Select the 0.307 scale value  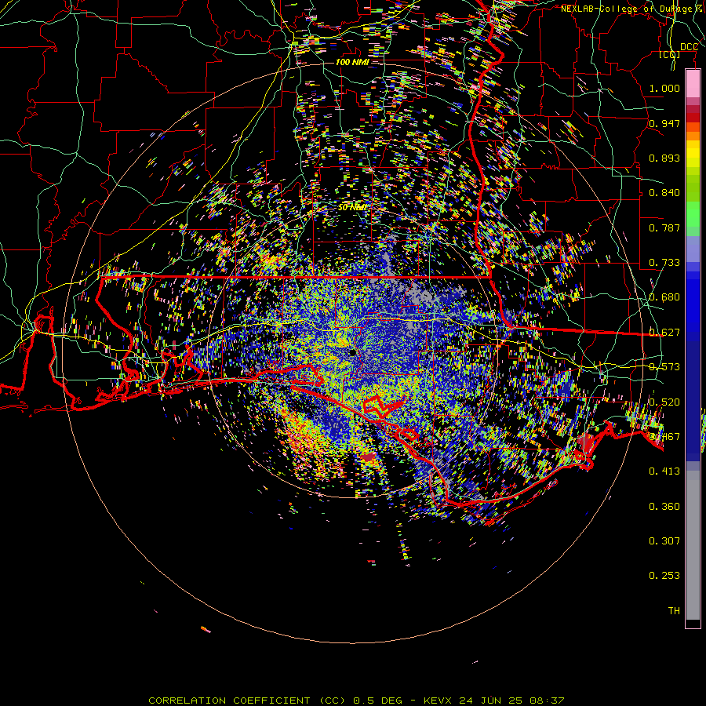(x=664, y=540)
